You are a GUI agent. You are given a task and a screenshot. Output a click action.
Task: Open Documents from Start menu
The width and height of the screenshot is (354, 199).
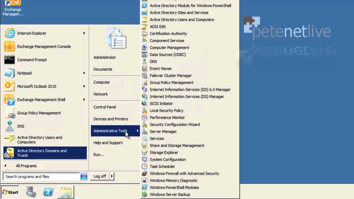pos(103,69)
